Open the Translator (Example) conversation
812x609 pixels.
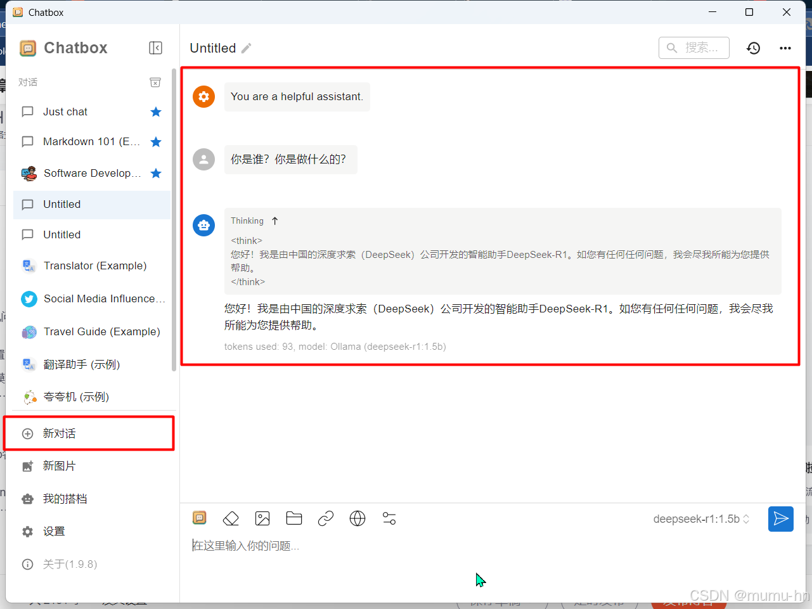click(x=92, y=266)
